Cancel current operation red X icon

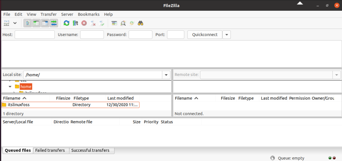[x=84, y=23]
